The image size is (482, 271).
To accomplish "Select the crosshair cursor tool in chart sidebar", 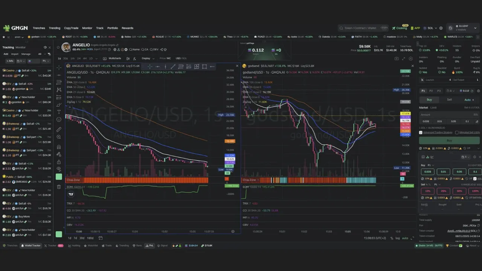I will click(59, 67).
